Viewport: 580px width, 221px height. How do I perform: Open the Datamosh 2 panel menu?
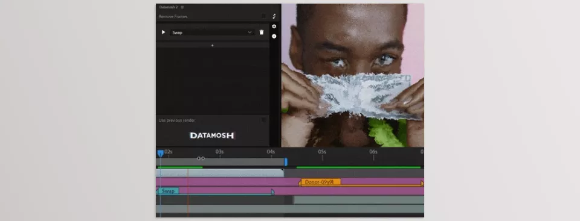182,7
